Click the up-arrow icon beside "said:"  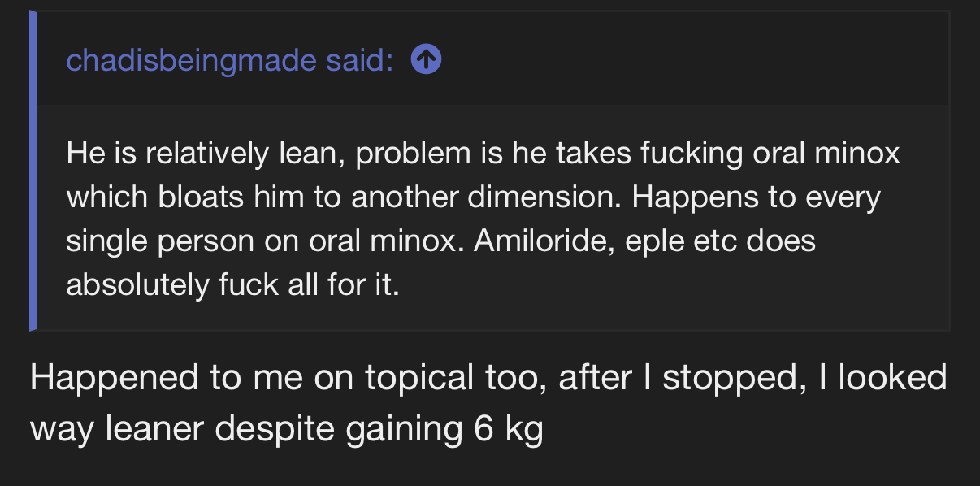[427, 59]
